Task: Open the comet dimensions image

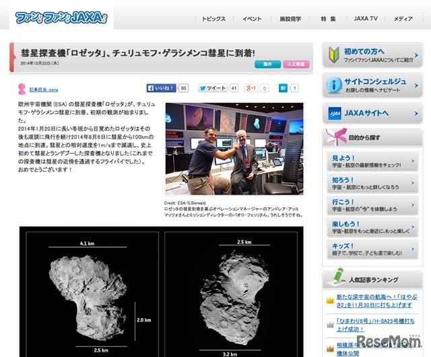Action: coord(162,292)
